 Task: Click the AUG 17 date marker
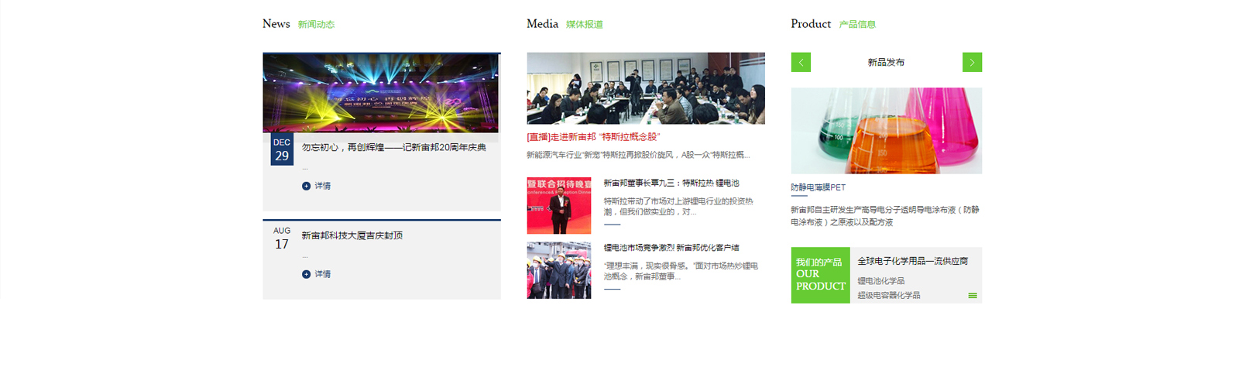282,238
